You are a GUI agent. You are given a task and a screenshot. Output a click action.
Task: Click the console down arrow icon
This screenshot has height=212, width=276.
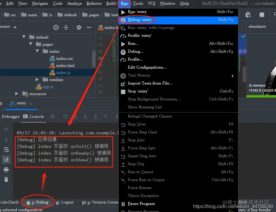[x=6, y=140]
